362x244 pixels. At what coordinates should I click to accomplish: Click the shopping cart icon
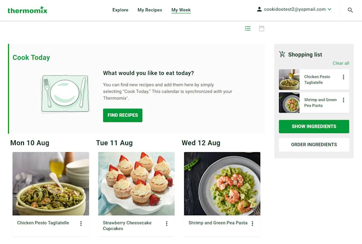(x=282, y=54)
